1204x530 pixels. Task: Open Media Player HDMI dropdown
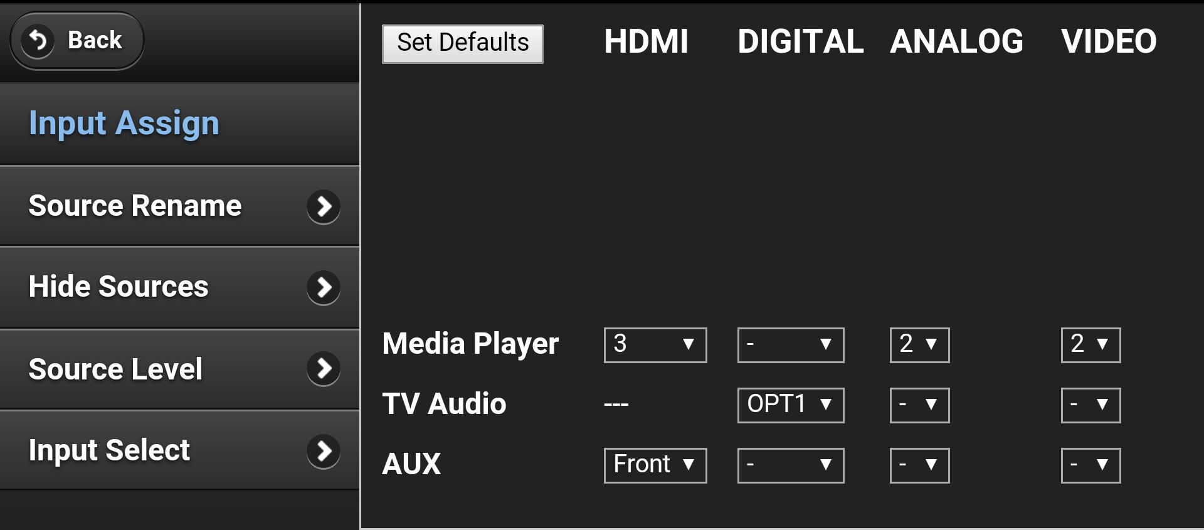tap(655, 345)
